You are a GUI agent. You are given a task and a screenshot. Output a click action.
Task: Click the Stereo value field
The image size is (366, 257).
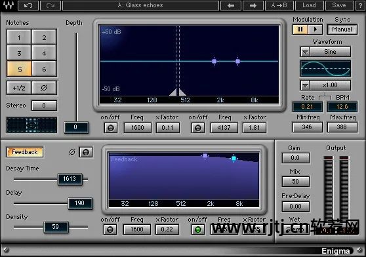tap(44, 106)
